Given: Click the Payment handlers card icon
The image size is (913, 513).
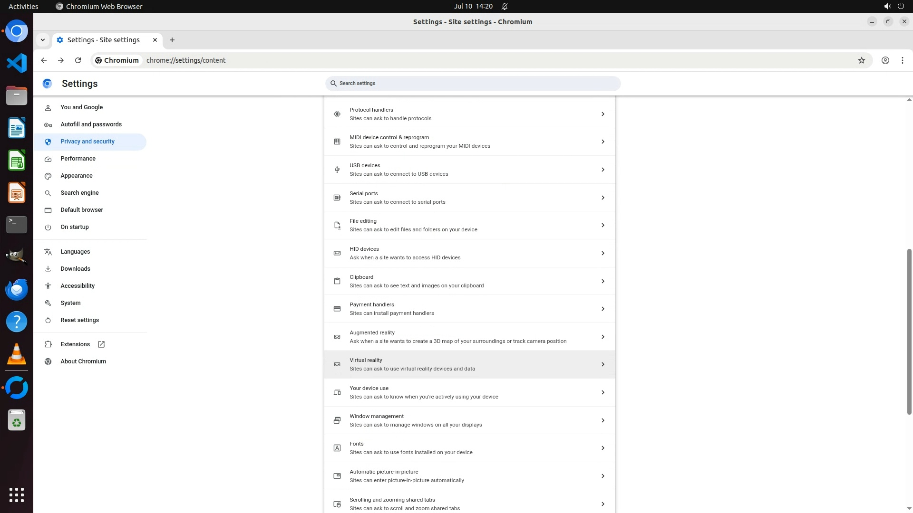Looking at the screenshot, I should click(337, 309).
